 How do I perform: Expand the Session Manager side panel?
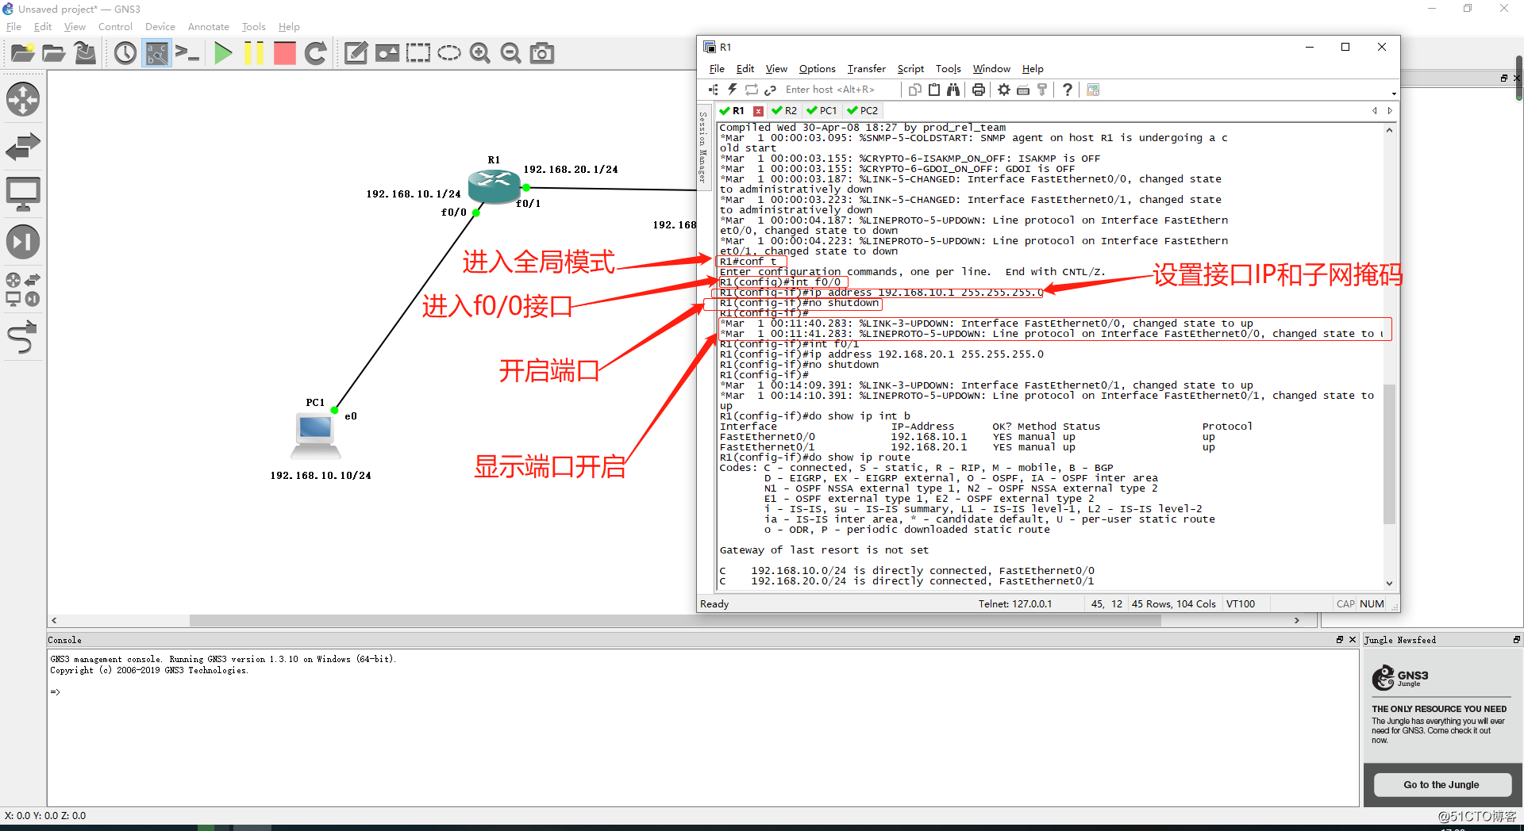[x=703, y=147]
